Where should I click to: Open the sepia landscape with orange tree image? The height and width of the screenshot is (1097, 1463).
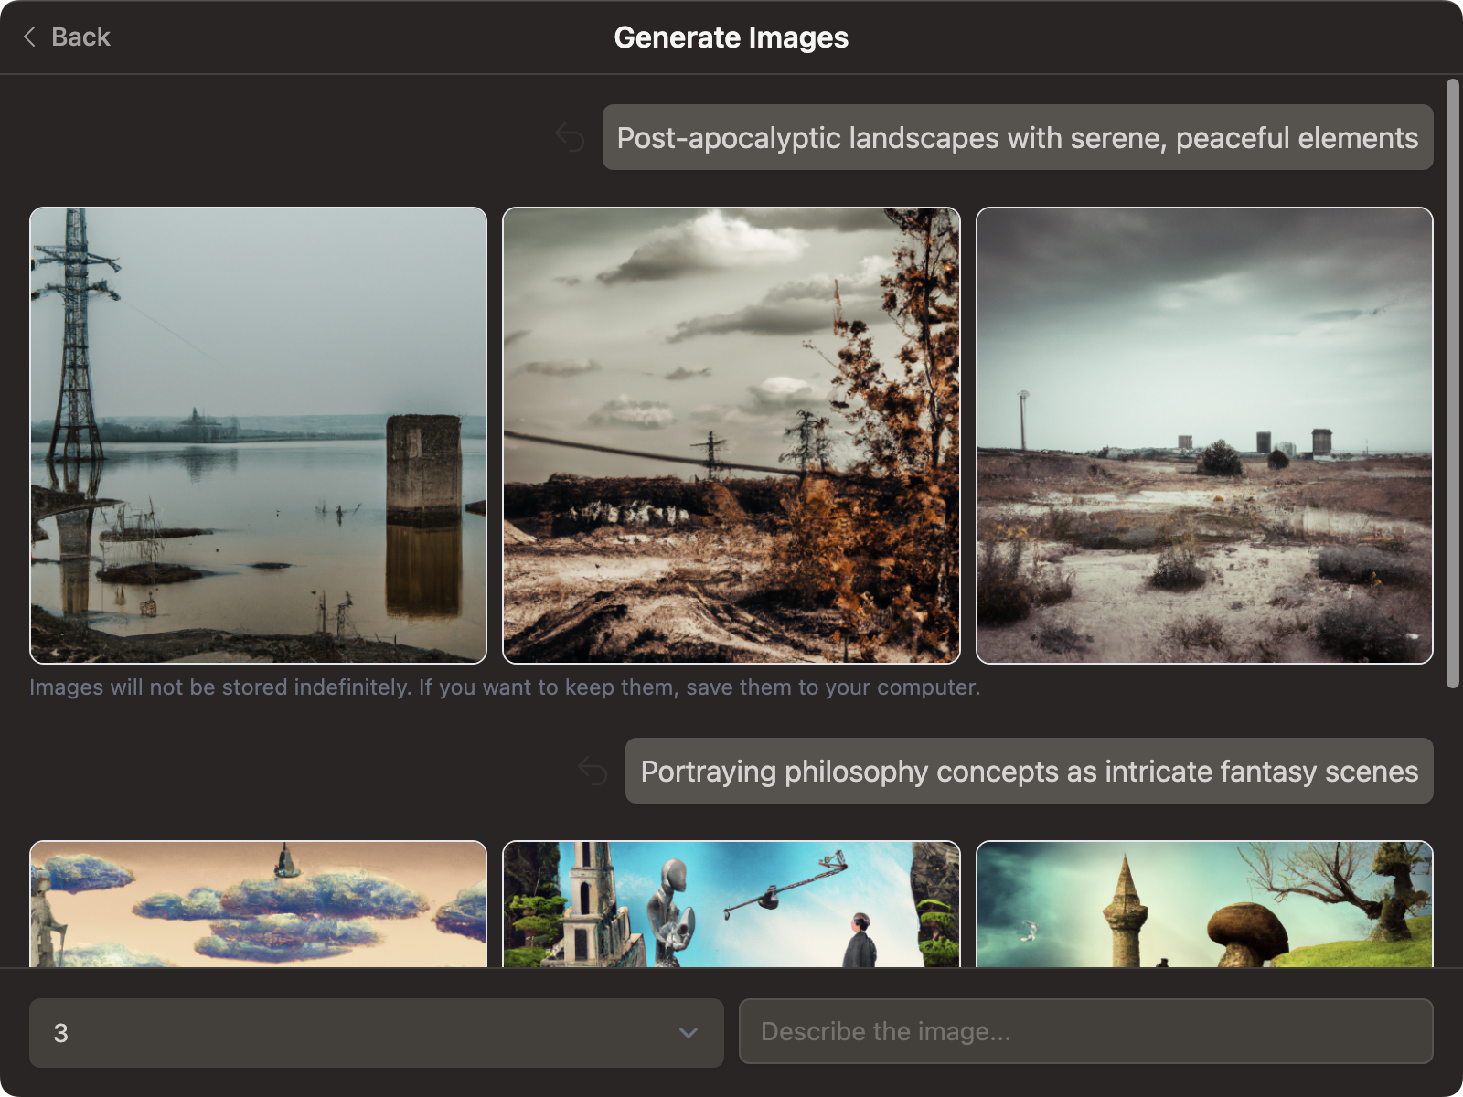coord(731,435)
